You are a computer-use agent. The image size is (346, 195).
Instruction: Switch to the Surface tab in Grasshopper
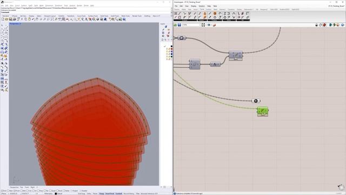coord(209,10)
